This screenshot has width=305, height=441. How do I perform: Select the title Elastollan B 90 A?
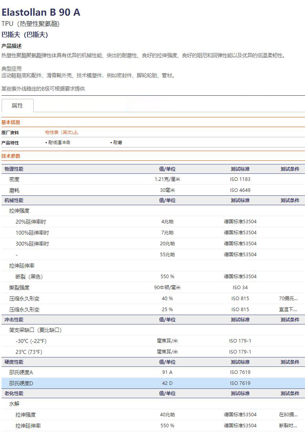(x=41, y=12)
